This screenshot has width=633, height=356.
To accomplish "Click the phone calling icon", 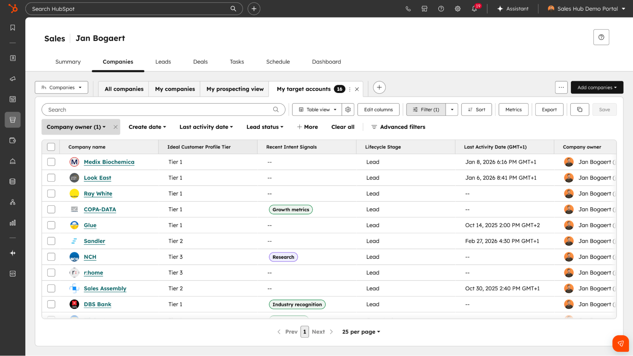I will tap(408, 9).
